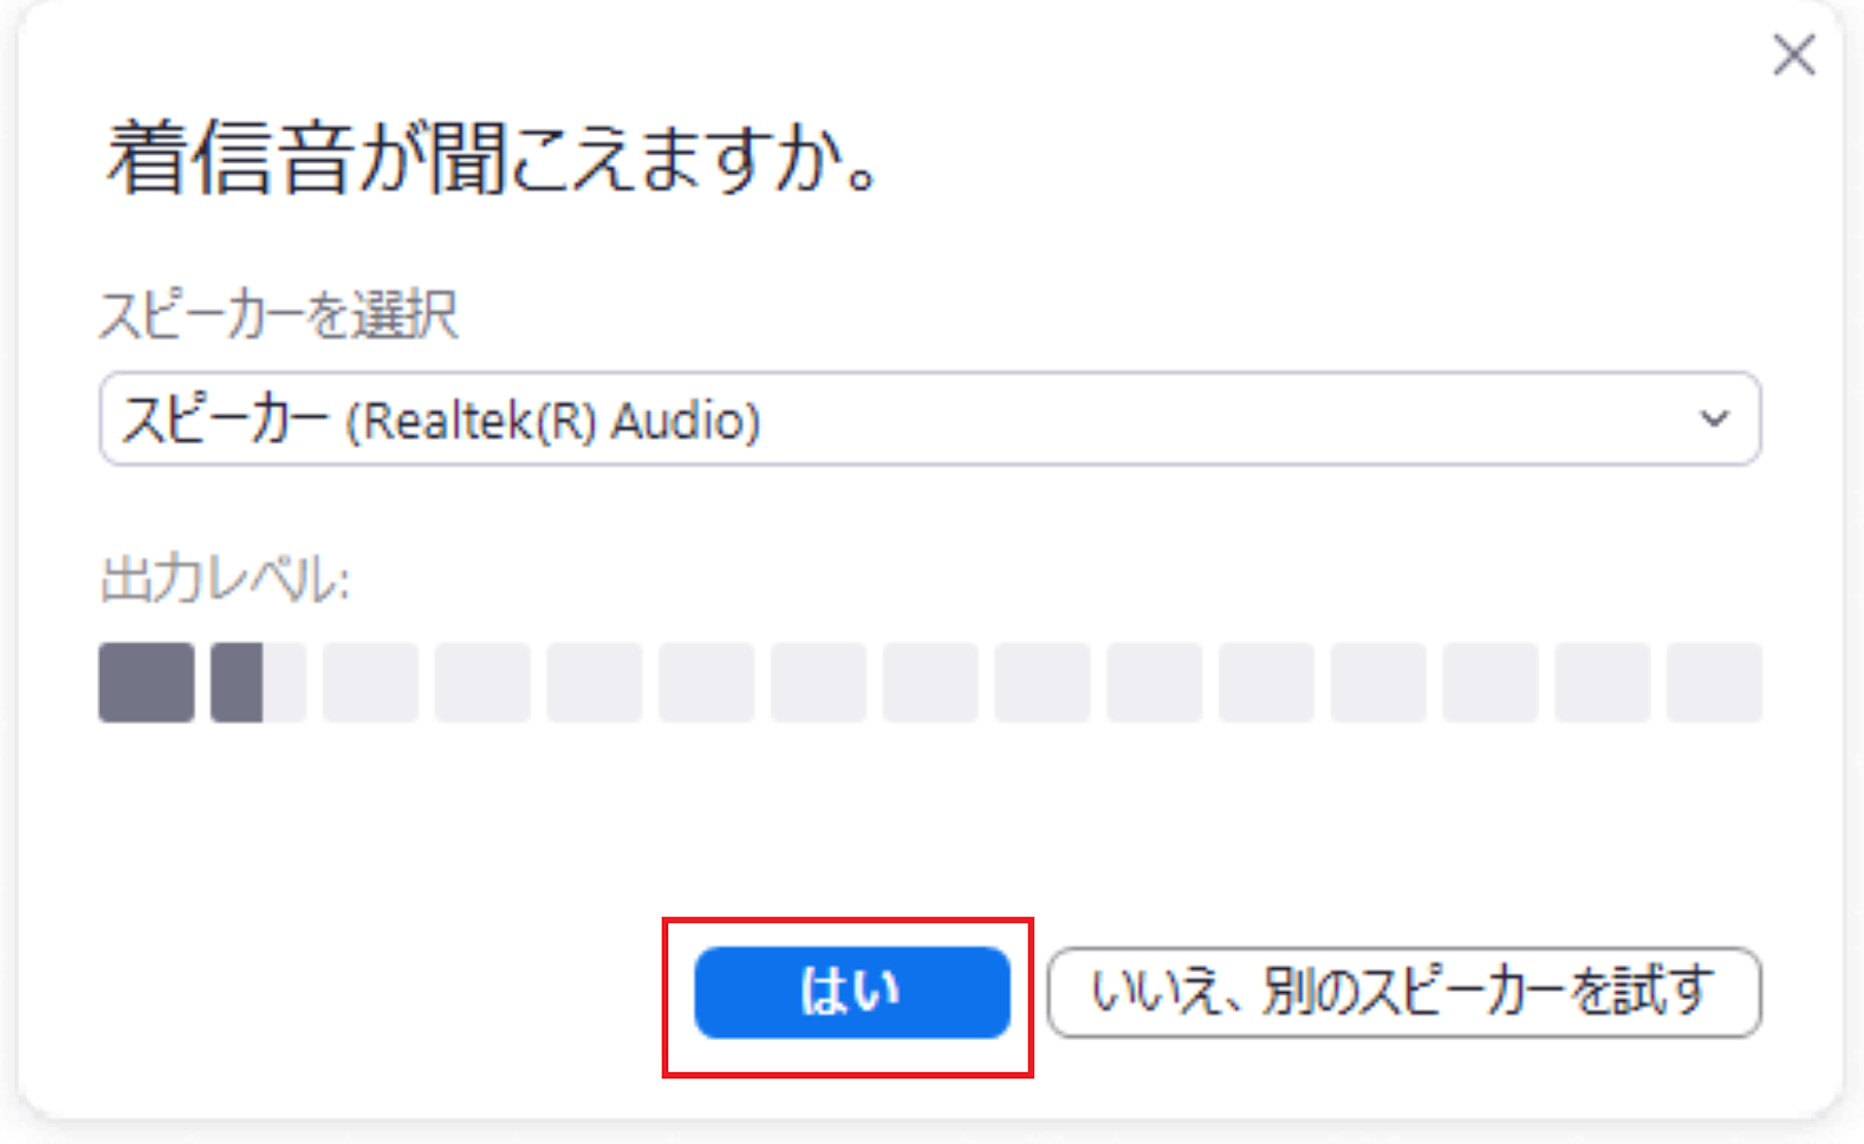This screenshot has width=1864, height=1144.
Task: Click the fourth output level segment
Action: point(482,683)
